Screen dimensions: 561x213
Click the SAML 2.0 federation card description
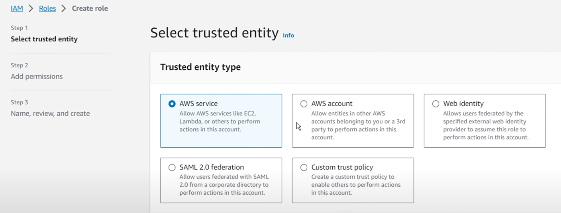tap(224, 185)
